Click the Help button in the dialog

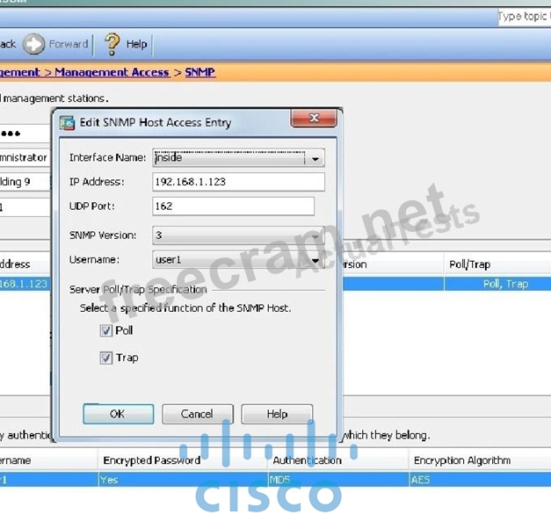tap(277, 414)
